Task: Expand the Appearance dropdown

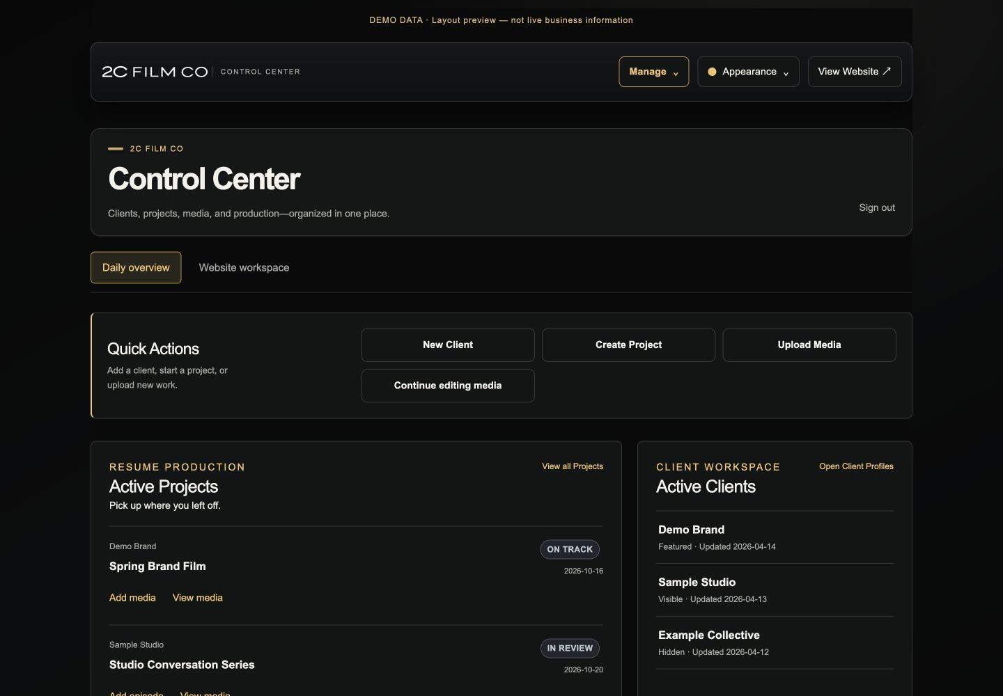Action: [x=748, y=72]
